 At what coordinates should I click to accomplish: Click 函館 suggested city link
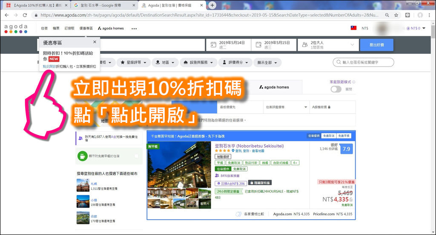pyautogui.click(x=94, y=216)
